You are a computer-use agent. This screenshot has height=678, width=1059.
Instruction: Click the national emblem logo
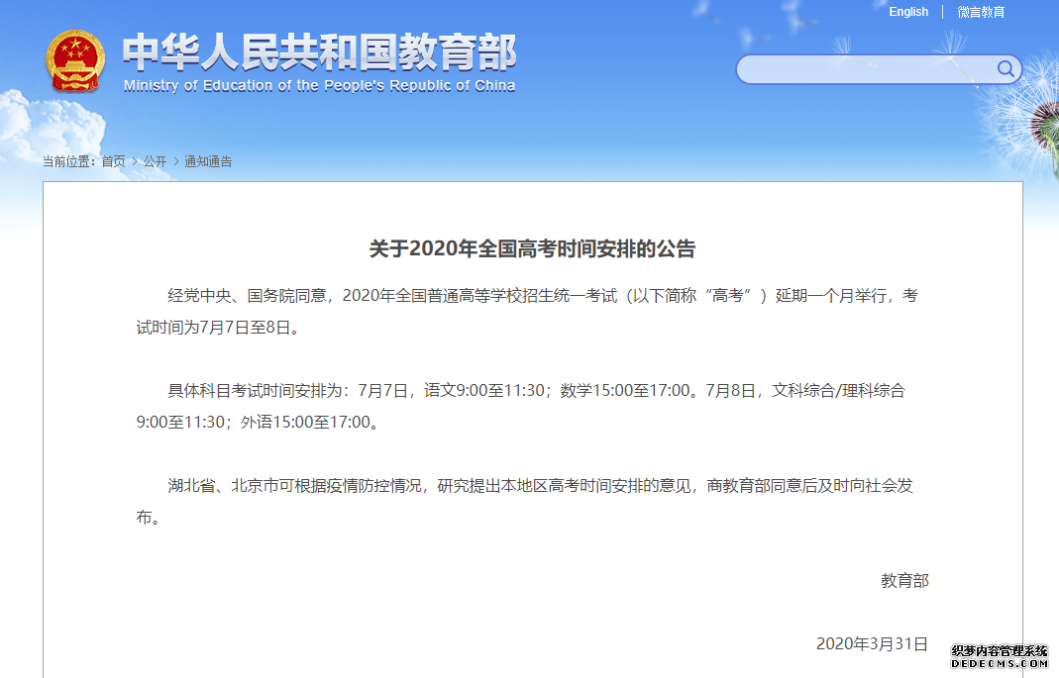pos(74,61)
